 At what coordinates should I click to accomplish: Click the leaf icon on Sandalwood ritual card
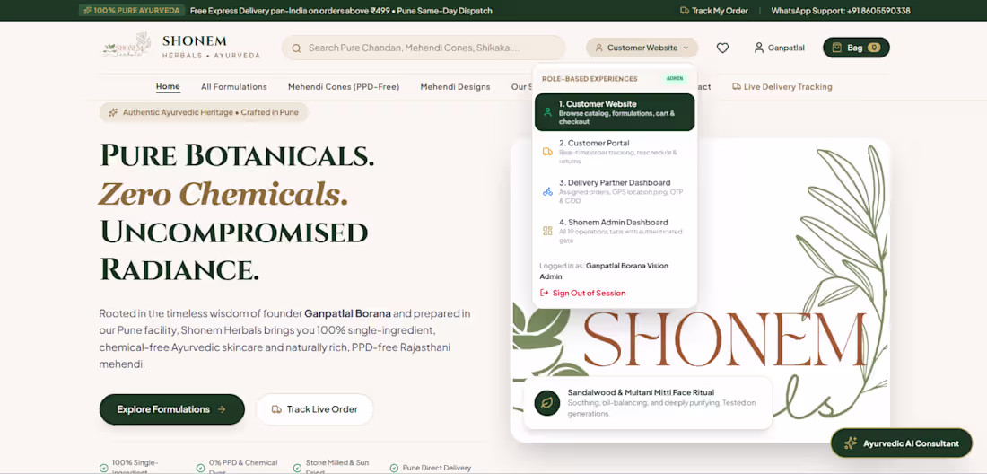(547, 403)
